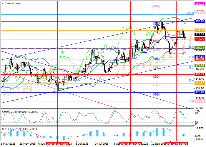Viewport: 206px width, 147px height.
Task: Select the 61.8 Fibonacci level label
Action: [x=191, y=46]
